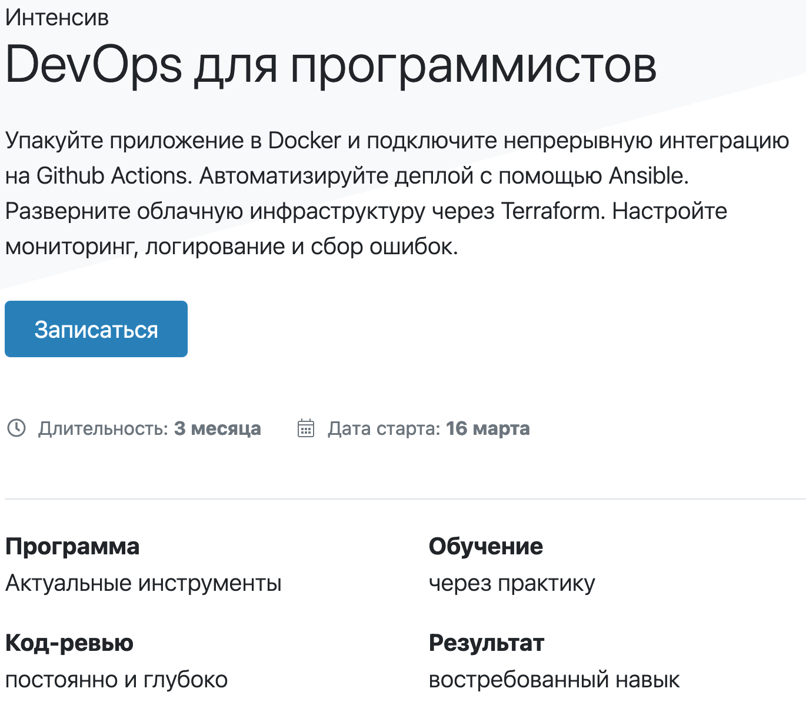
Task: Click the Интенсив label above the title
Action: (x=57, y=18)
